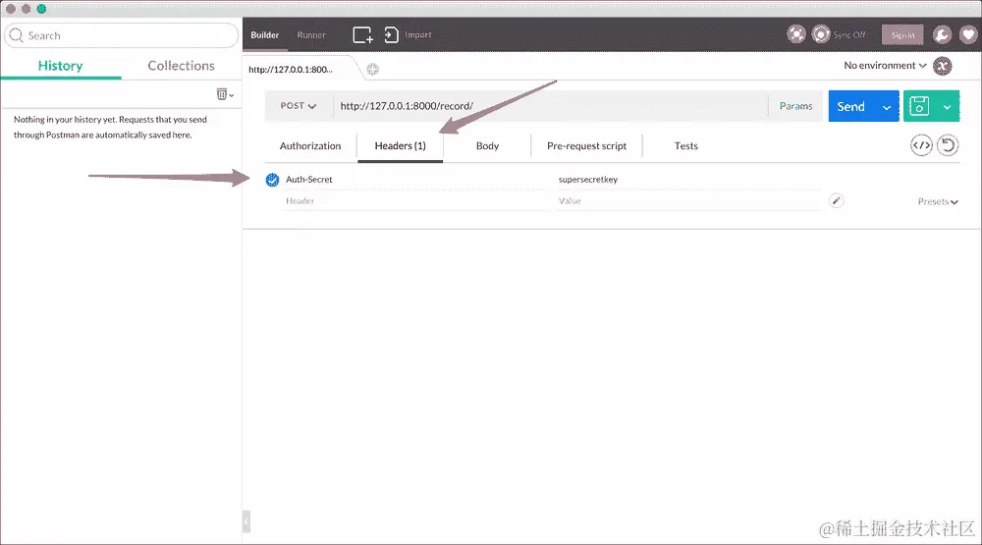Click the search magnifier icon
The image size is (982, 545).
click(x=17, y=35)
